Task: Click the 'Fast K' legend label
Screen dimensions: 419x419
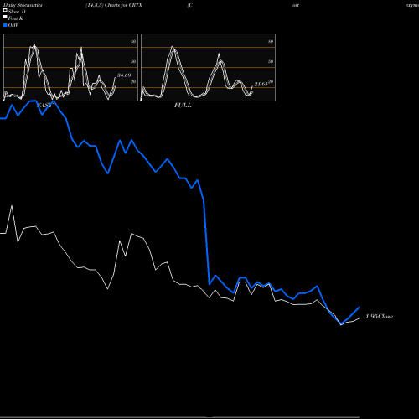Action: [x=16, y=18]
